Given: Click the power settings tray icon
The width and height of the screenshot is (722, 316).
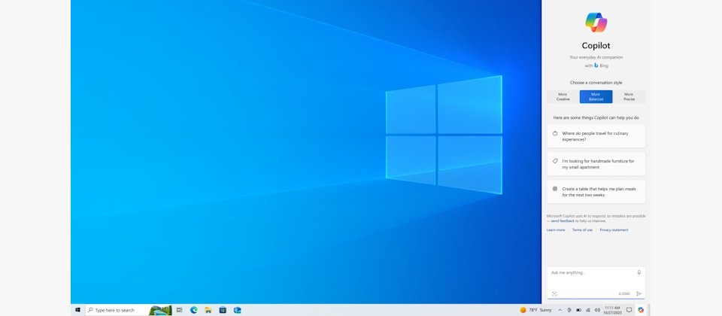Looking at the screenshot, I should (569, 310).
